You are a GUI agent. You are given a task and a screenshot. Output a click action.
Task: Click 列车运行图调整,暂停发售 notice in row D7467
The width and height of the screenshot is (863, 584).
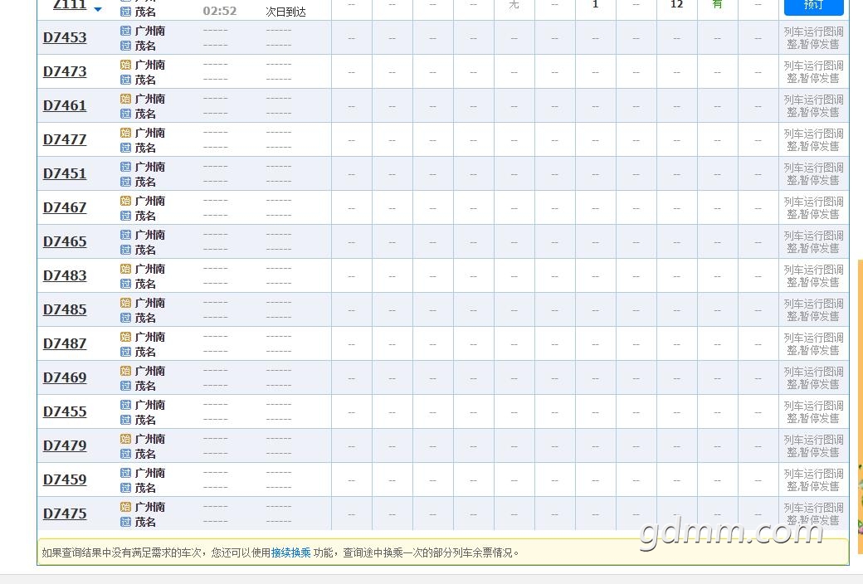point(813,208)
